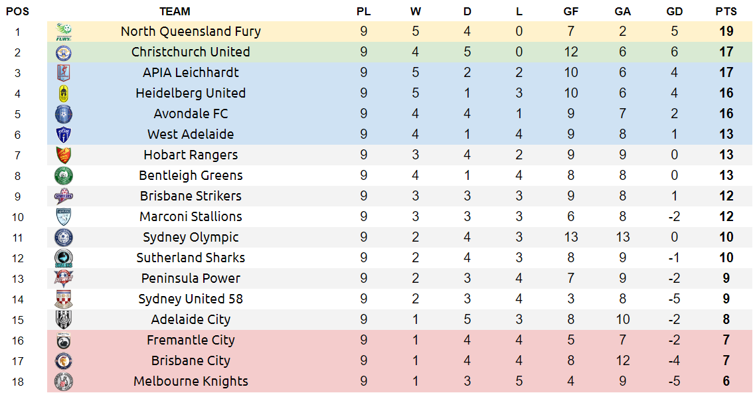753x393 pixels.
Task: Click the Christchurch United crest icon
Action: point(63,52)
